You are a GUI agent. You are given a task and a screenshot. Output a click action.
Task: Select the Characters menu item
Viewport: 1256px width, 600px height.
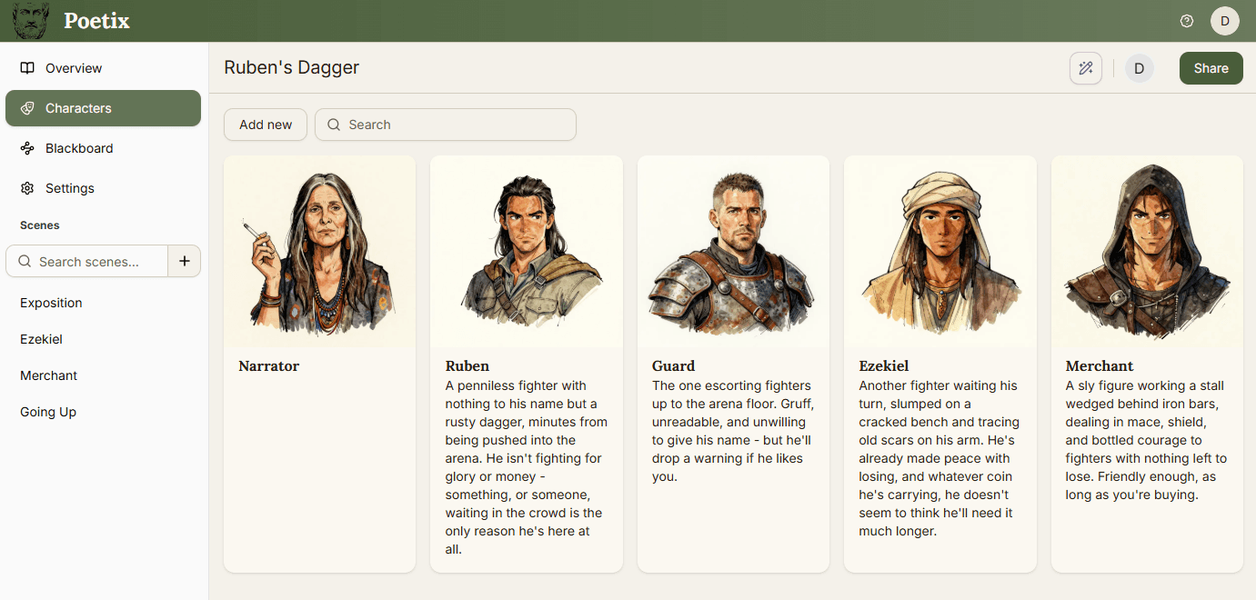[103, 108]
